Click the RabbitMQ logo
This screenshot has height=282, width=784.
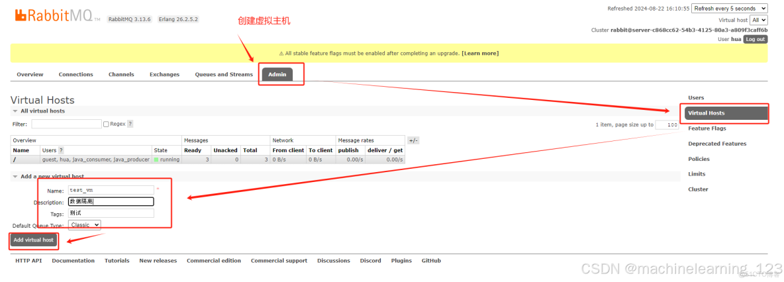coord(58,15)
